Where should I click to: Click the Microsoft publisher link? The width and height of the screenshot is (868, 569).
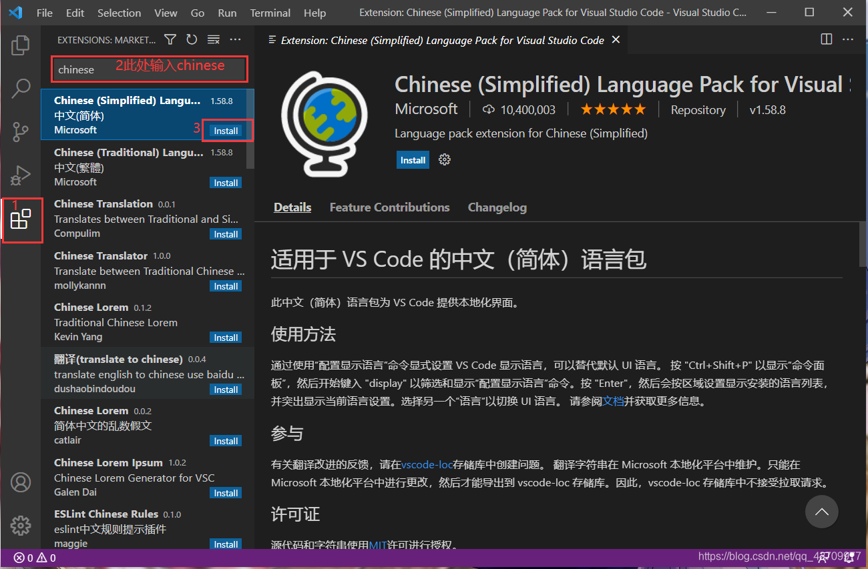[x=426, y=109]
